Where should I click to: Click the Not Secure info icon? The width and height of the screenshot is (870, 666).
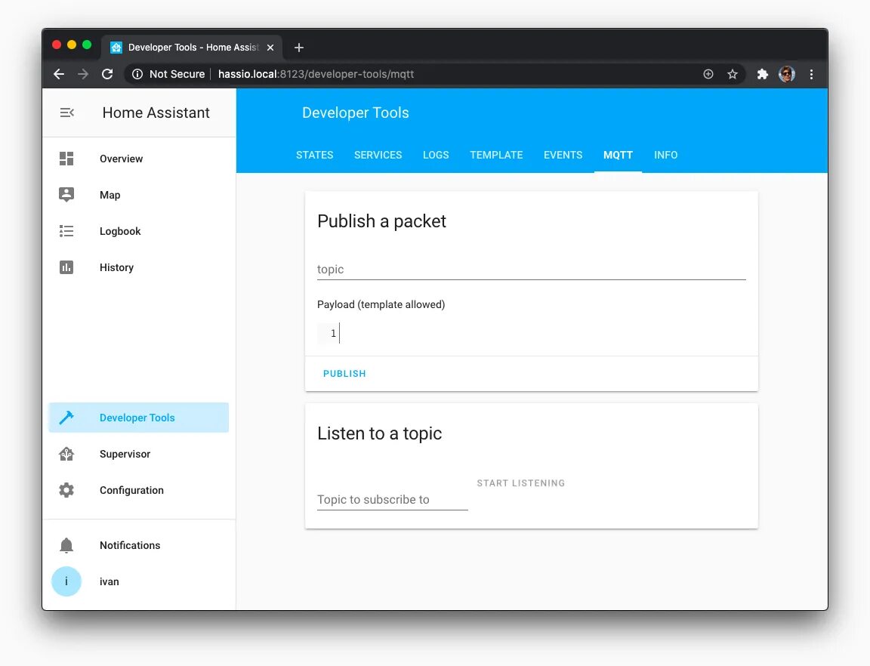pos(137,74)
